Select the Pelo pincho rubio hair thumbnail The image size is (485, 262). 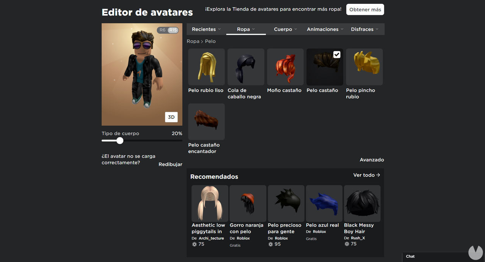click(364, 67)
